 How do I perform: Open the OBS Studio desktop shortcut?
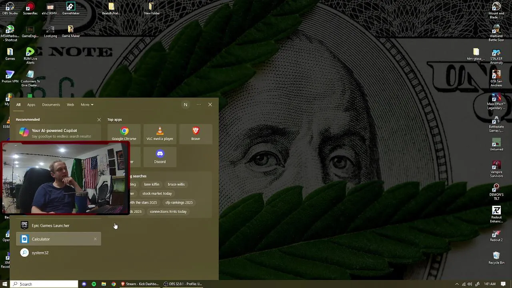pos(10,9)
